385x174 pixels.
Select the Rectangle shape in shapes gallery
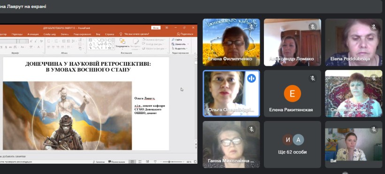[102, 40]
